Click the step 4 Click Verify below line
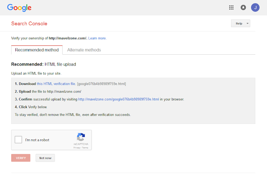Viewport: 267px width, 174px height. click(31, 107)
